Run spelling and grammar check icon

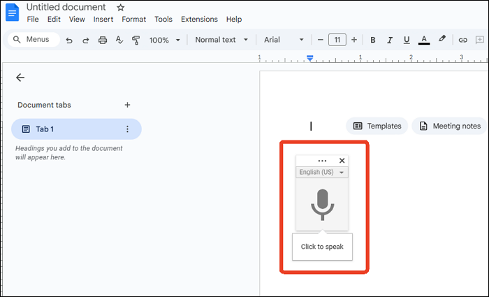click(x=119, y=40)
